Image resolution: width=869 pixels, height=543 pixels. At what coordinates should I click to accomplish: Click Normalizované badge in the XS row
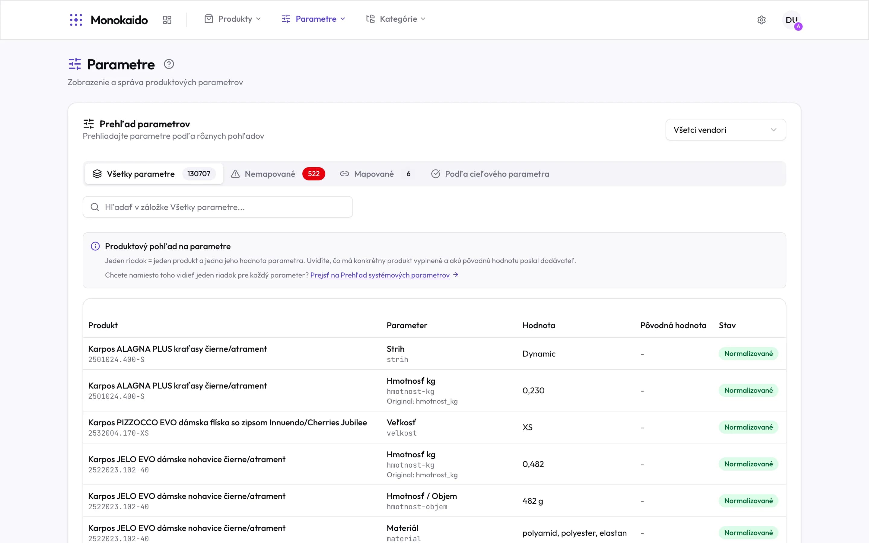[748, 427]
